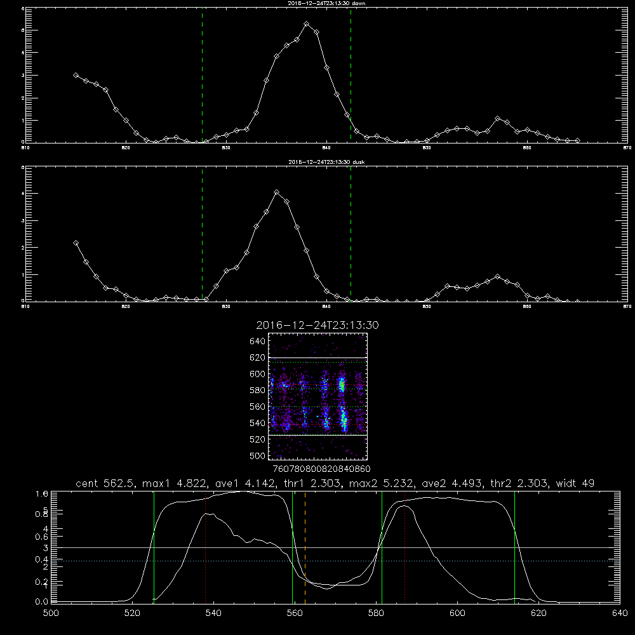Viewport: 635px width, 635px height.
Task: Click the right green dashed line in dawn plot
Action: point(351,76)
